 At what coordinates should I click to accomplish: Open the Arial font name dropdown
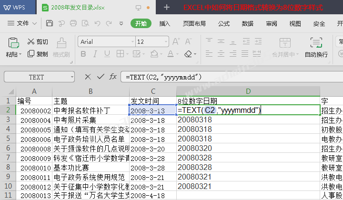[132, 41]
